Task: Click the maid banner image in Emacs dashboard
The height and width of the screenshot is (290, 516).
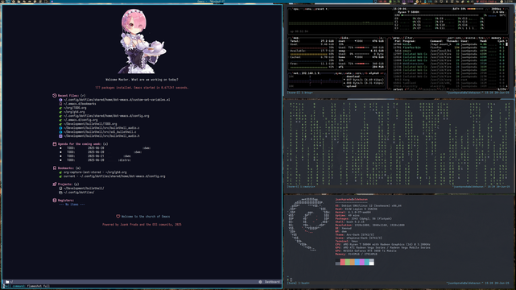Action: pyautogui.click(x=142, y=41)
